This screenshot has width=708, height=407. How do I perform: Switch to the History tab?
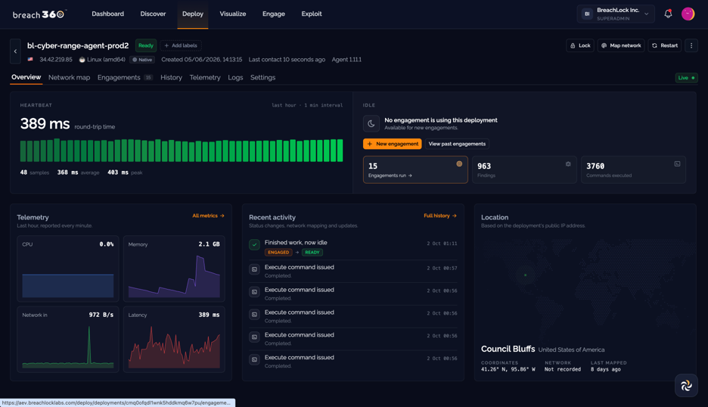point(171,78)
